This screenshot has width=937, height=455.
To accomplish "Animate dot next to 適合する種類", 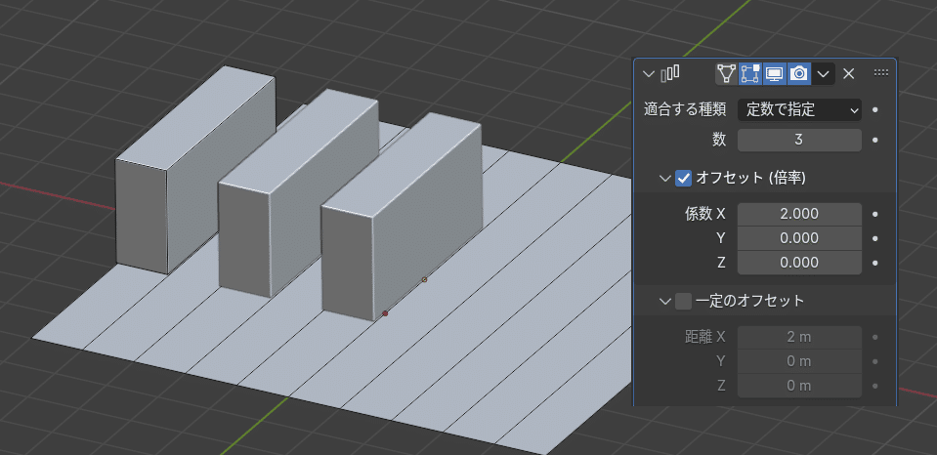I will click(x=874, y=110).
